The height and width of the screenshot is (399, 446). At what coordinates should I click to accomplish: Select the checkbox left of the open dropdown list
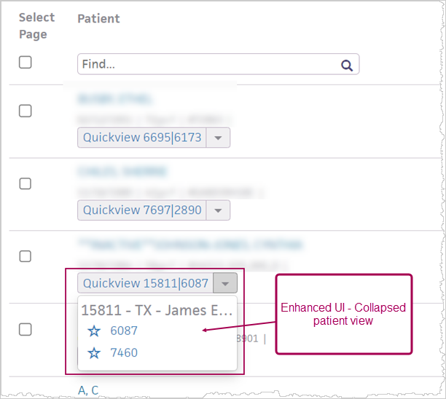coord(26,329)
